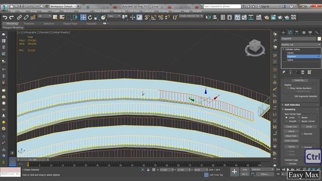Select the Smooth vertex type radio

[286, 121]
